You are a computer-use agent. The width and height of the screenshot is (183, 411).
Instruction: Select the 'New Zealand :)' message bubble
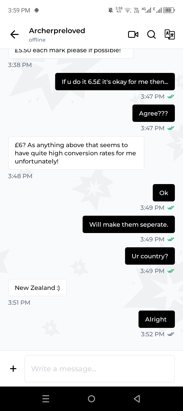pos(37,288)
